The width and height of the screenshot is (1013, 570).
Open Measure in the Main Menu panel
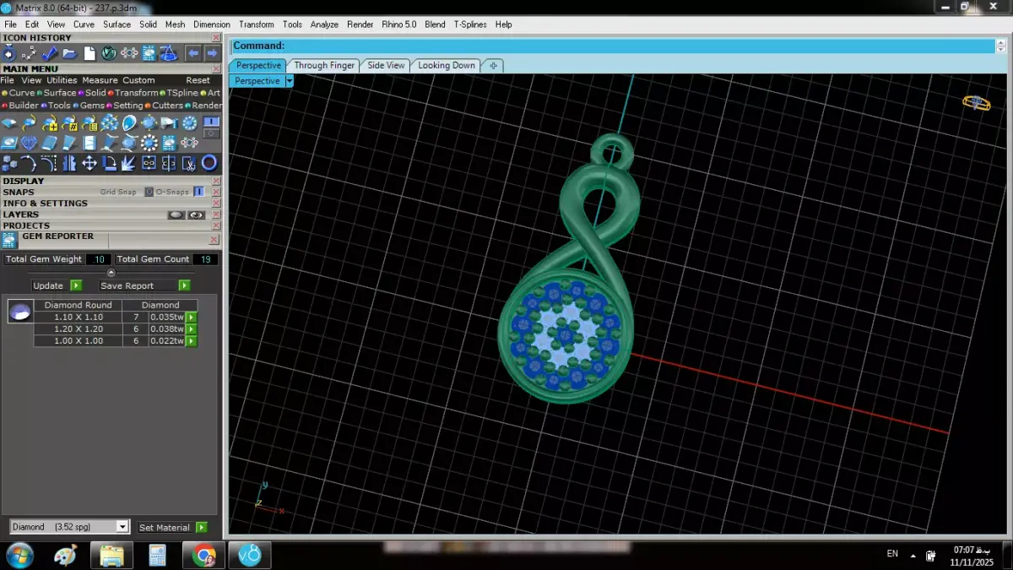click(x=100, y=80)
